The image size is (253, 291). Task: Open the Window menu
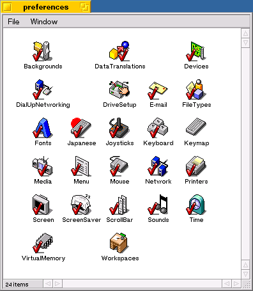(x=44, y=22)
